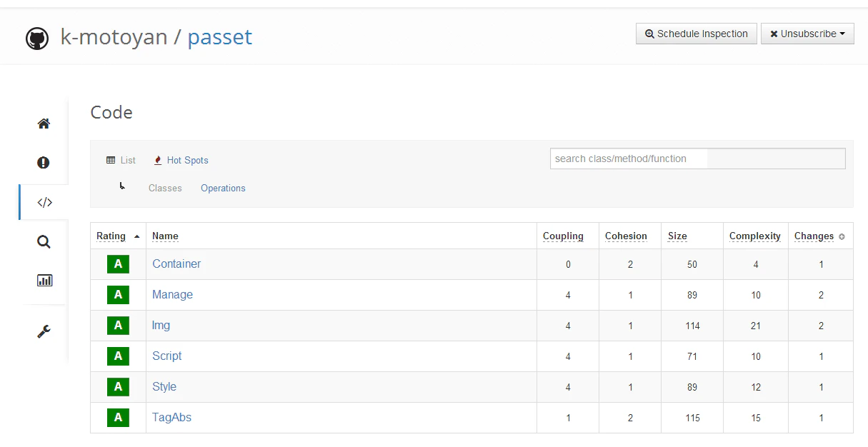Image resolution: width=868 pixels, height=447 pixels.
Task: Open the Script class link
Action: click(167, 356)
